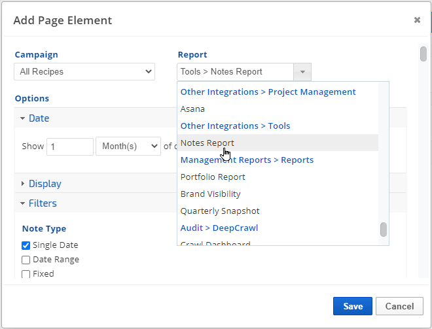The width and height of the screenshot is (432, 329).
Task: Close the Add Page Element dialog
Action: 417,20
